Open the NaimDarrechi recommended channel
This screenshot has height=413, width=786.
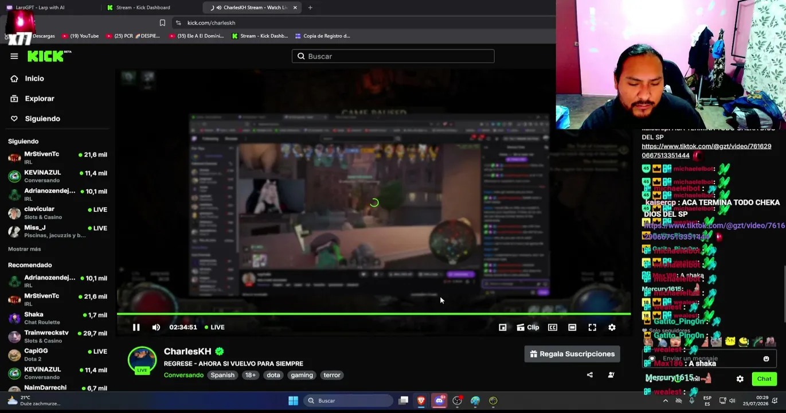pyautogui.click(x=56, y=388)
